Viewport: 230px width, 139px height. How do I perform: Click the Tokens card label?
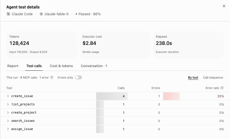(14, 37)
